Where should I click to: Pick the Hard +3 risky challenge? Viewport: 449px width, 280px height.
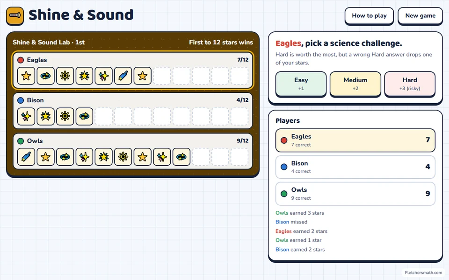[410, 84]
